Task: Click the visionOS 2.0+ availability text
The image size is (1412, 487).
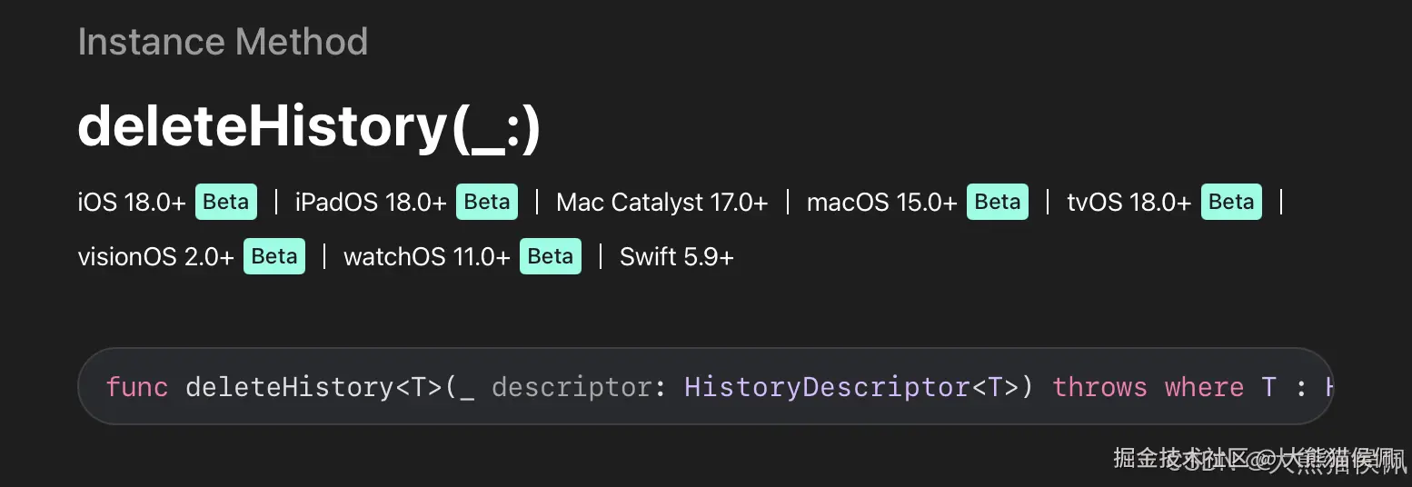Action: (155, 257)
